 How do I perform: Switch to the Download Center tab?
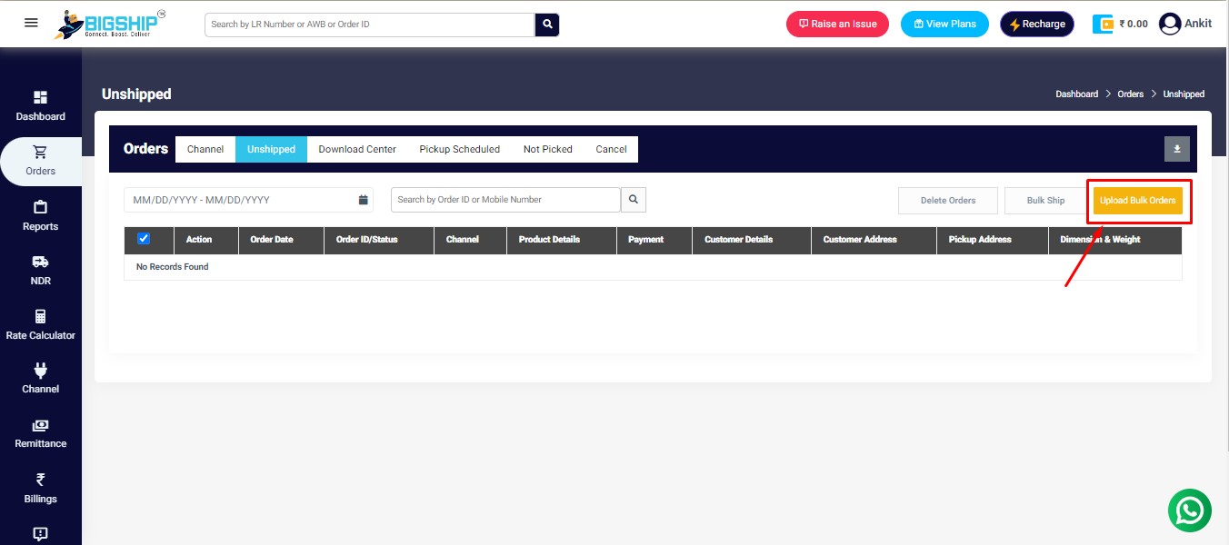coord(355,149)
